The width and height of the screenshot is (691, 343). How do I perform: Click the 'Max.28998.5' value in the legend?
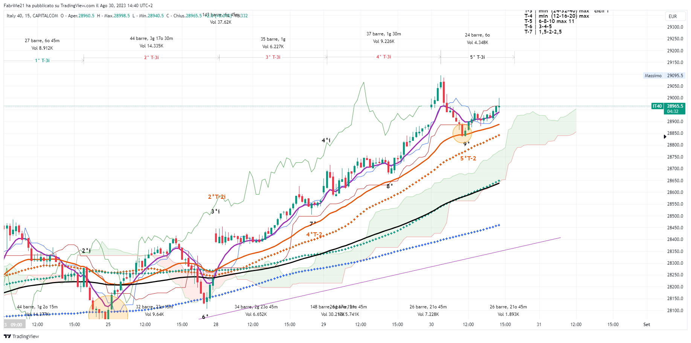(x=117, y=16)
